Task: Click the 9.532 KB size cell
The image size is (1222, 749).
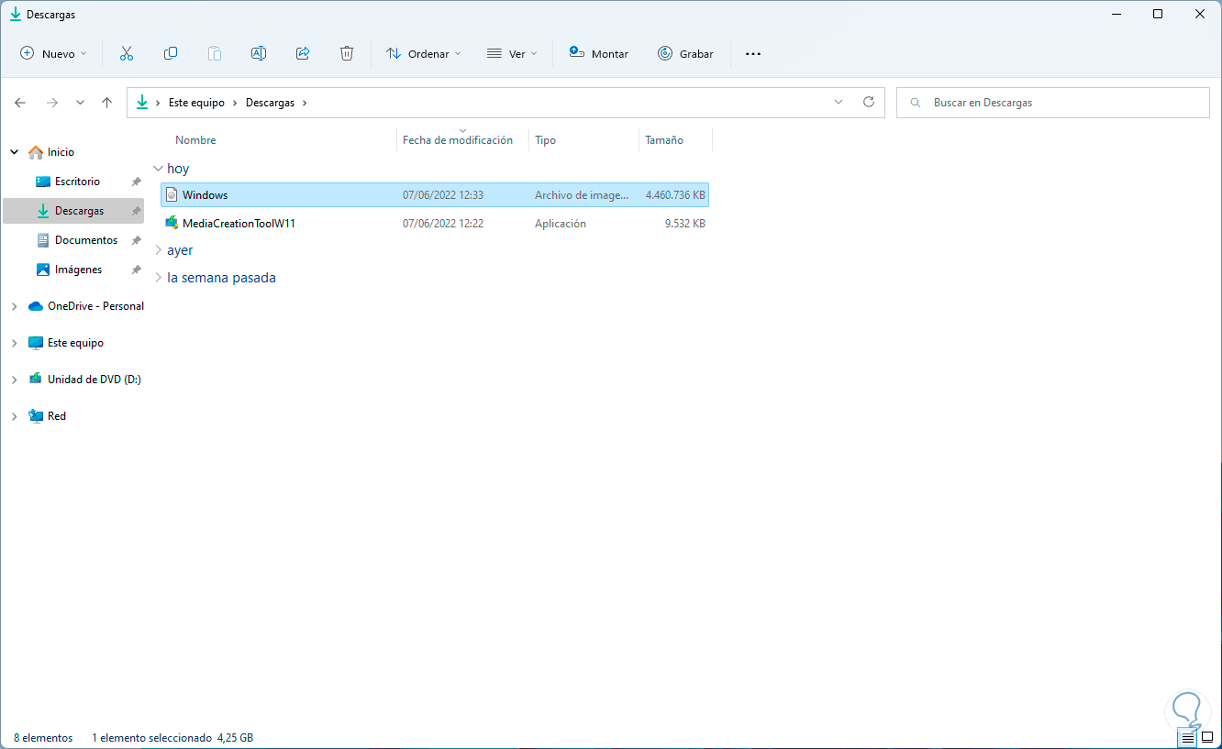Action: (685, 223)
